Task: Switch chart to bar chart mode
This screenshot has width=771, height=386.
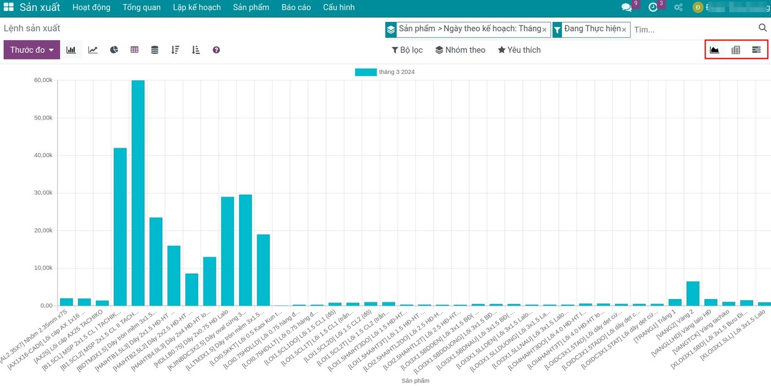Action: 71,50
